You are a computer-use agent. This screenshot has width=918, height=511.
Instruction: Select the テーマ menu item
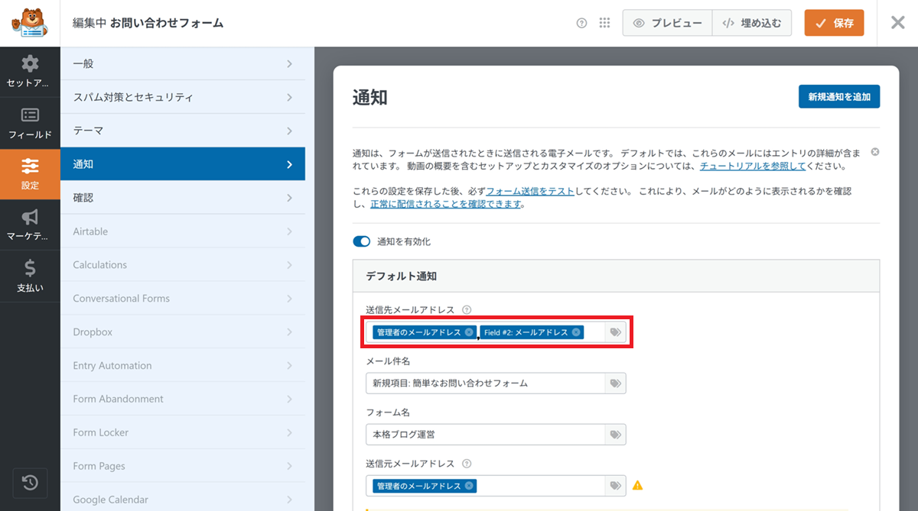[183, 131]
